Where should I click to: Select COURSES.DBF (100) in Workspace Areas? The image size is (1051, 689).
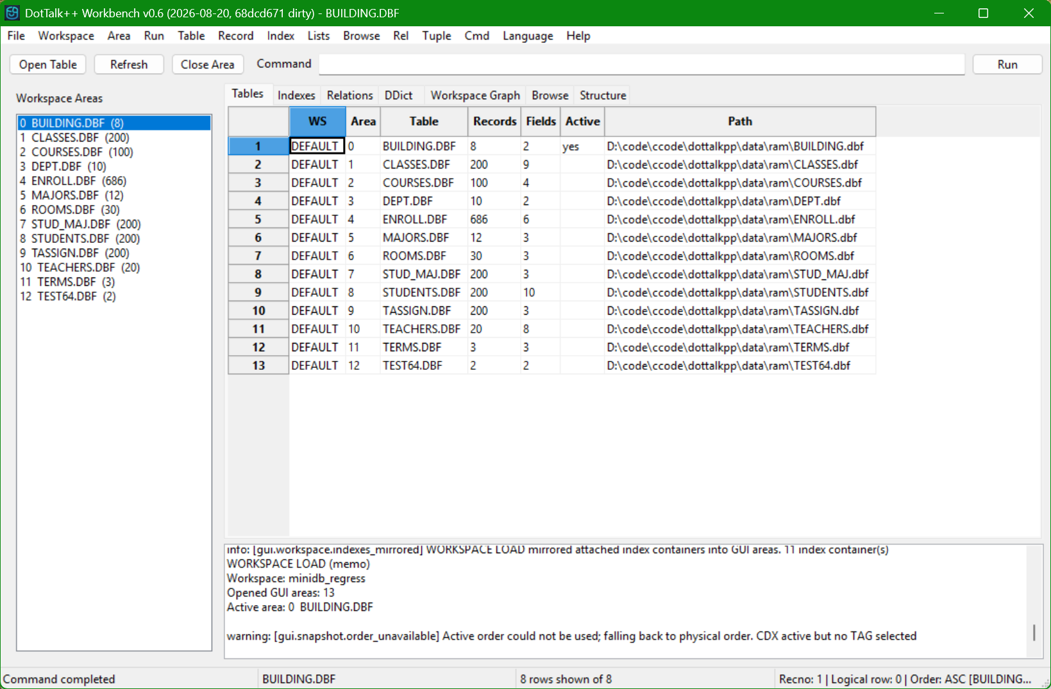(x=114, y=152)
